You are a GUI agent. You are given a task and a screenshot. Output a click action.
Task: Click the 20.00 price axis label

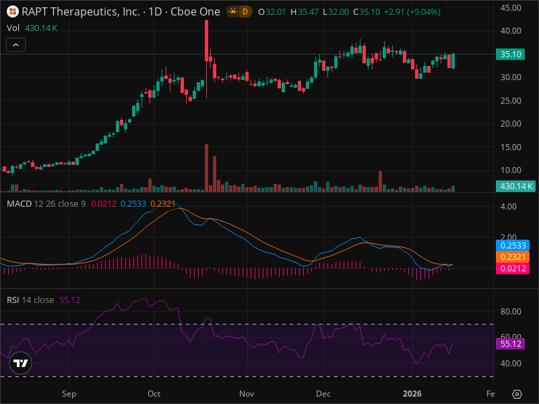point(511,124)
